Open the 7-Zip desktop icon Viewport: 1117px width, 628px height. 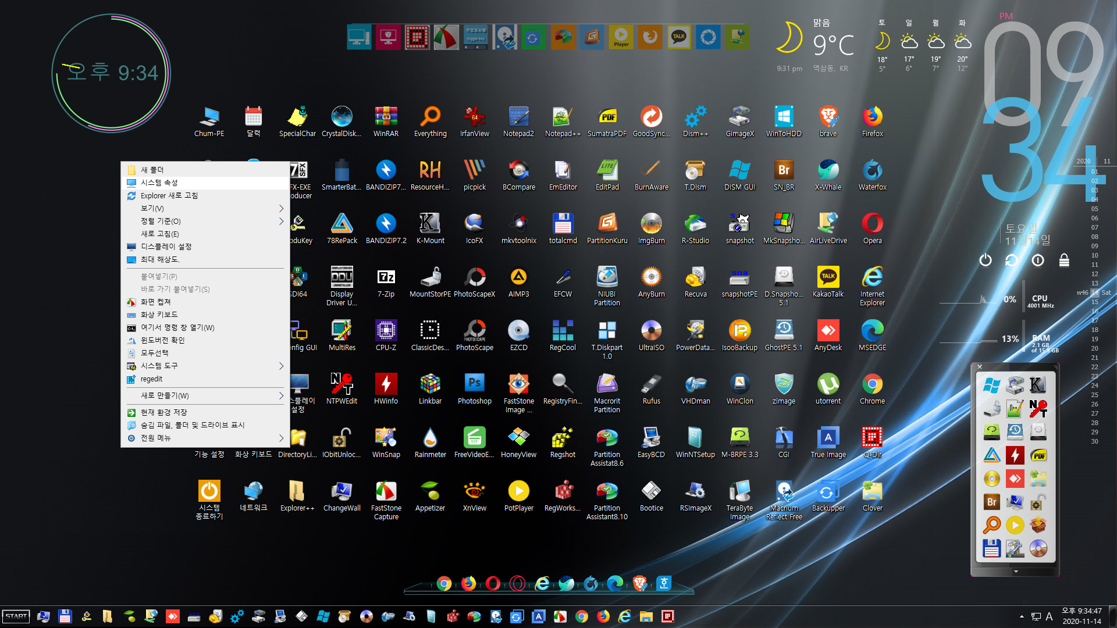point(386,281)
